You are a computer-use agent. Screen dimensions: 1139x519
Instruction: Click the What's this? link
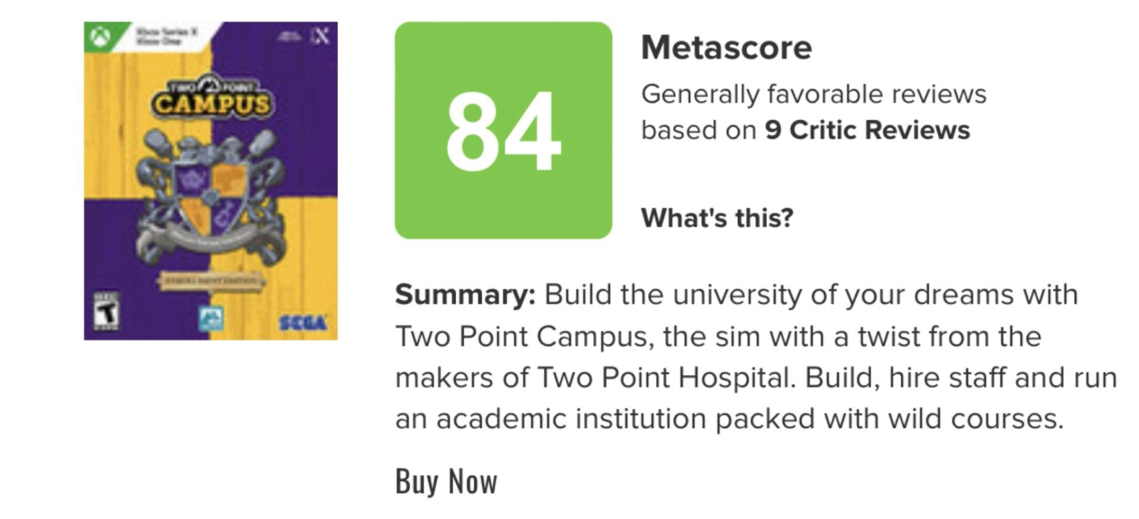[x=717, y=218]
